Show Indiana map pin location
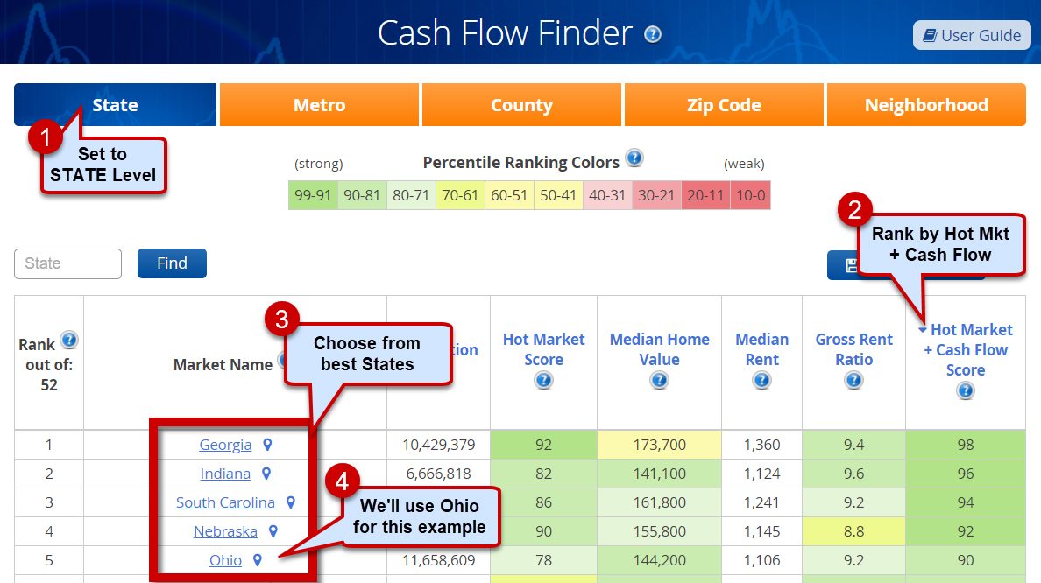Screen dimensions: 1041x583 [x=266, y=474]
